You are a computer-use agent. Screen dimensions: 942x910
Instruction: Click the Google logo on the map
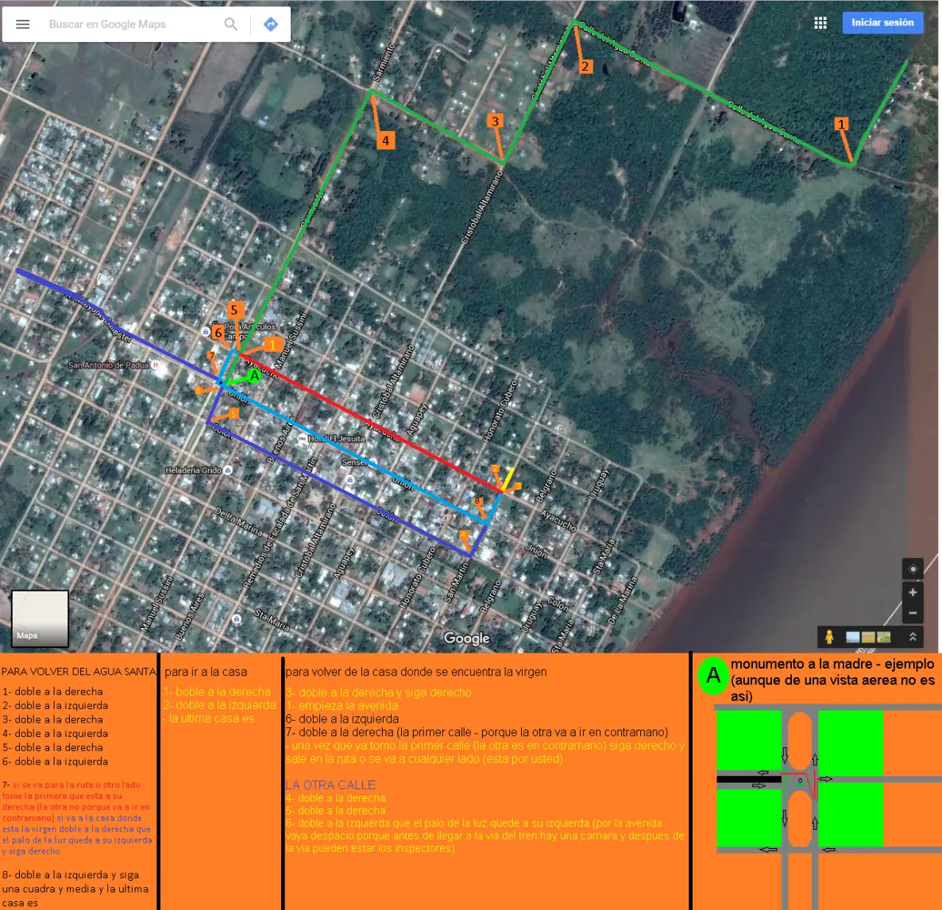[x=466, y=638]
